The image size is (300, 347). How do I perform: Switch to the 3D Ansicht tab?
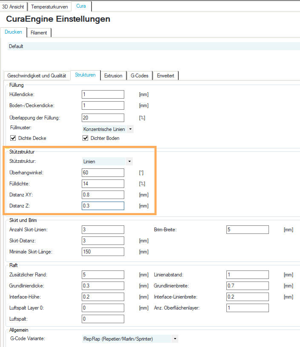click(13, 7)
